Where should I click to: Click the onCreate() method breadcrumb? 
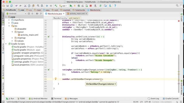click(x=74, y=18)
